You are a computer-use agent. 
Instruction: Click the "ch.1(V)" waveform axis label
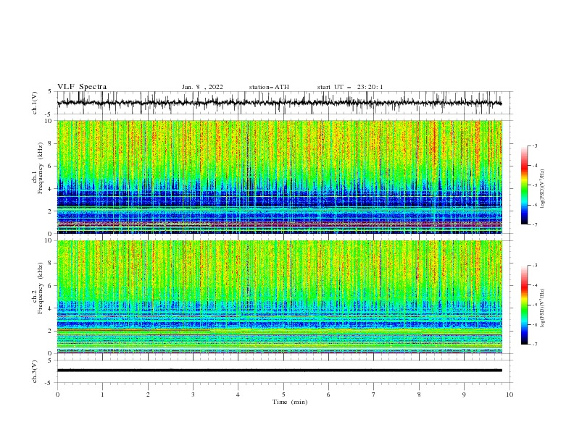coord(35,103)
